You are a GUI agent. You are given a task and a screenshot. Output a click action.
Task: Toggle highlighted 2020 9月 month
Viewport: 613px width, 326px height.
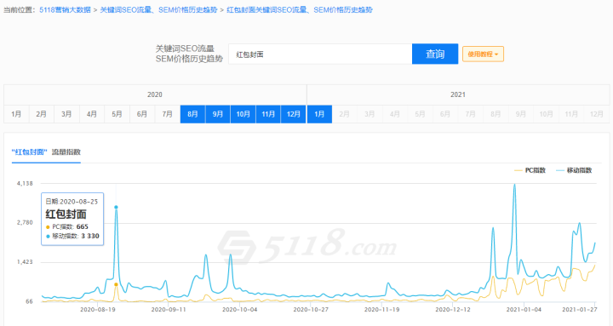coord(218,114)
